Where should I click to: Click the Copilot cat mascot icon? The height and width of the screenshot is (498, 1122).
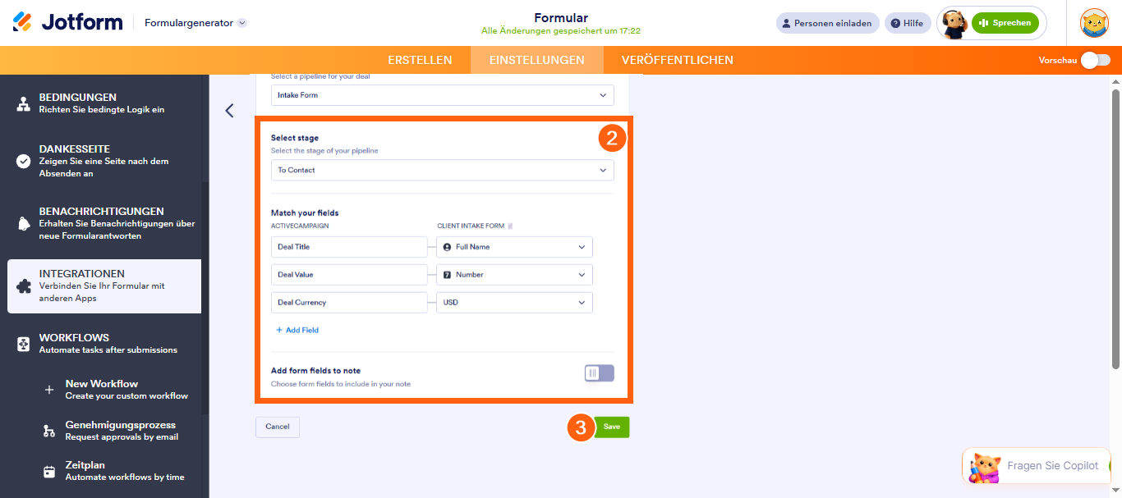pos(985,467)
